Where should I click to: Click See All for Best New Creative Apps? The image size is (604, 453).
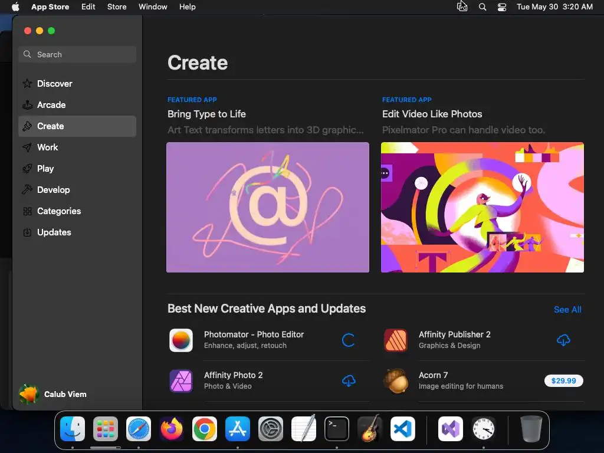tap(567, 309)
